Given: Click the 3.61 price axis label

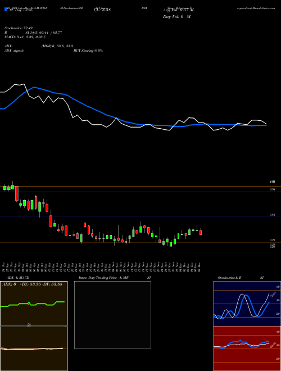Looking at the screenshot, I should click(x=273, y=215).
